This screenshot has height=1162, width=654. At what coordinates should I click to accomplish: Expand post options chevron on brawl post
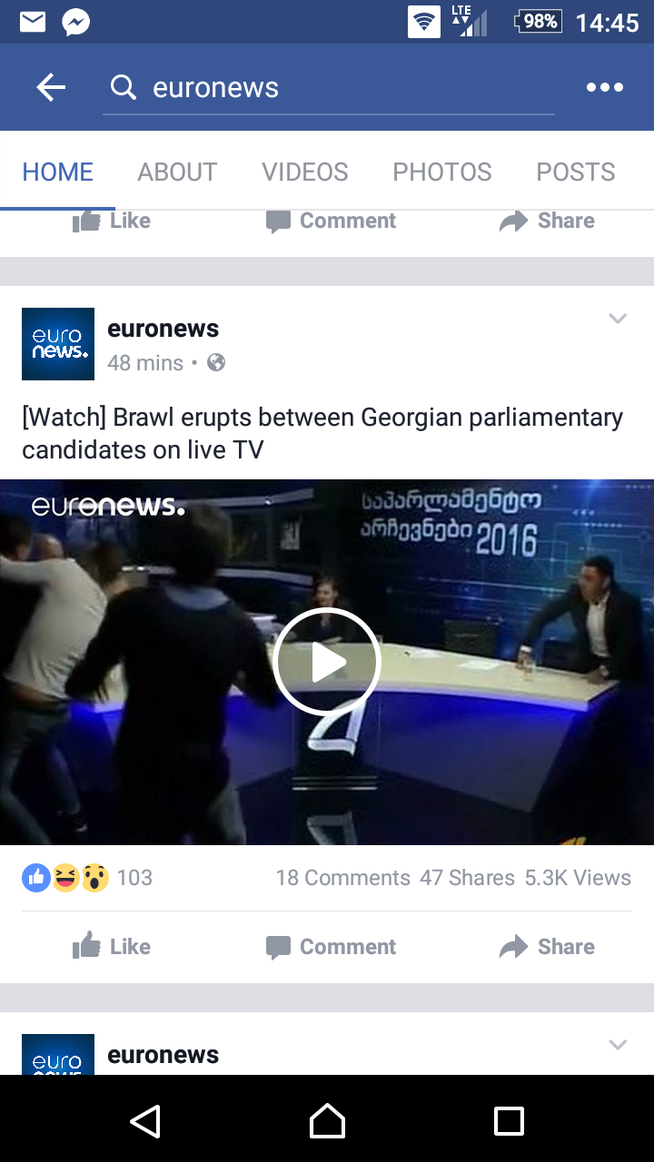point(618,319)
